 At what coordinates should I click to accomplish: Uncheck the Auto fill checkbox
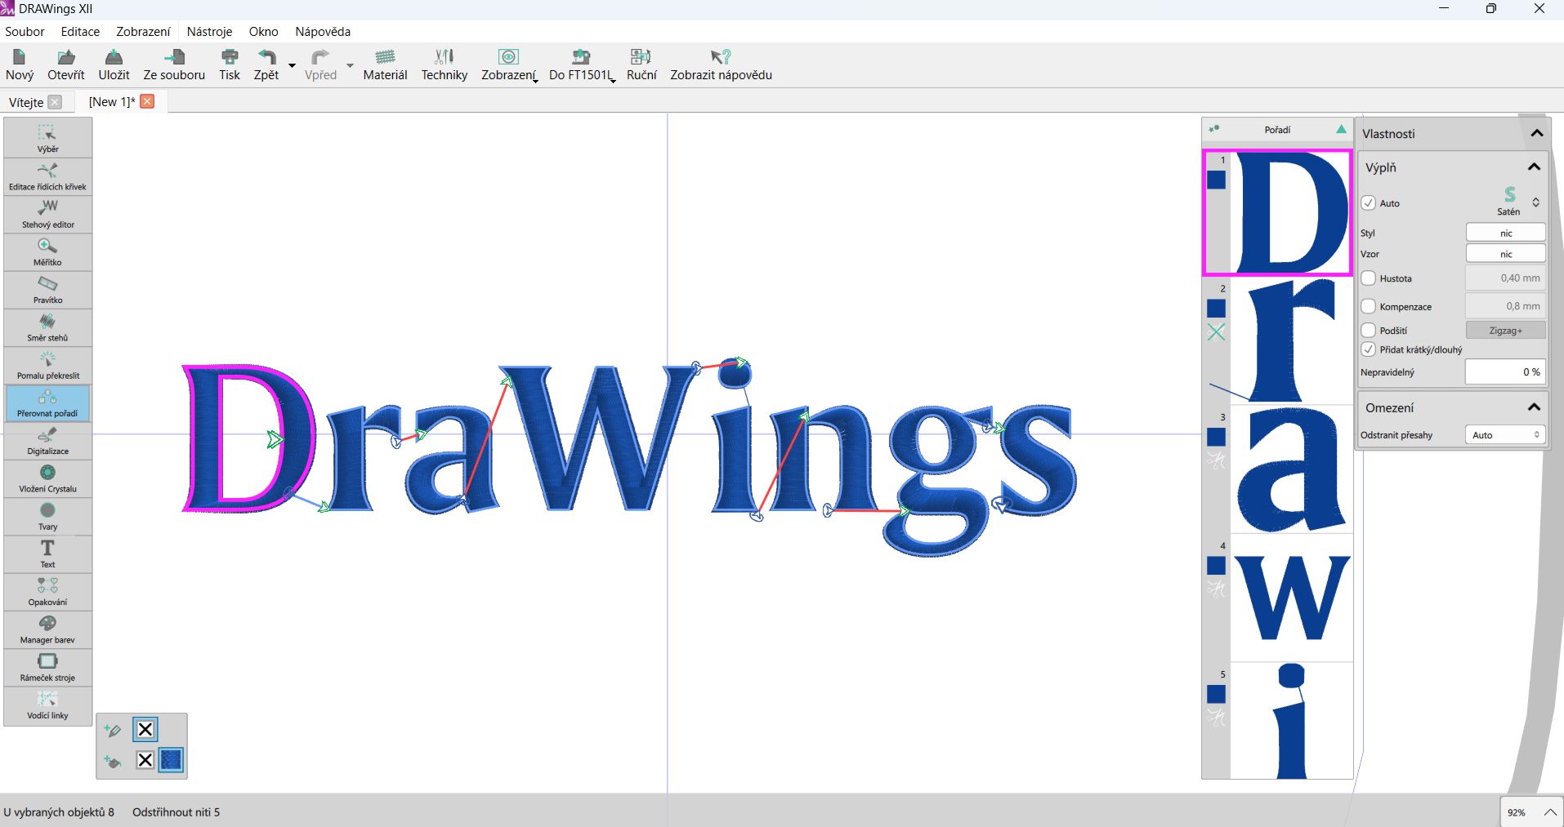(1369, 202)
